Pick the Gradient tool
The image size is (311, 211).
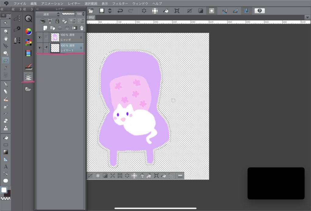pos(5,152)
